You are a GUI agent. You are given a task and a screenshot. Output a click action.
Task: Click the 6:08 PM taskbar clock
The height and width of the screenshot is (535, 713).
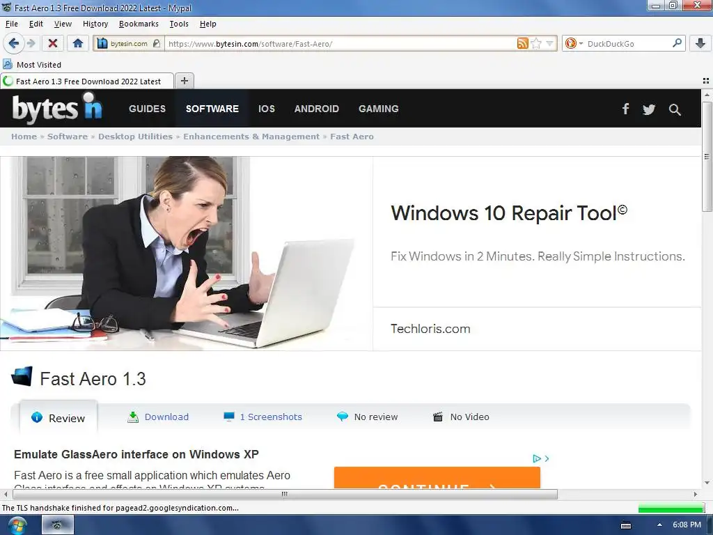[687, 525]
